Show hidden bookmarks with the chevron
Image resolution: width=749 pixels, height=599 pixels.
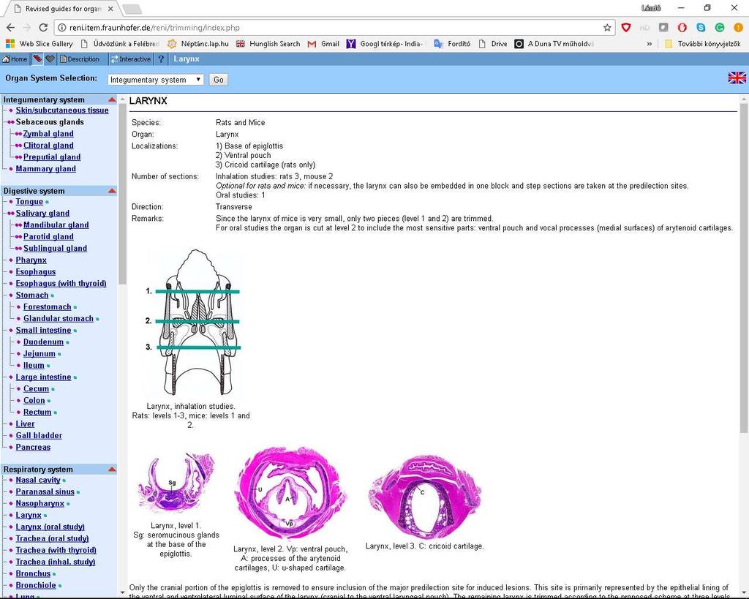[649, 44]
